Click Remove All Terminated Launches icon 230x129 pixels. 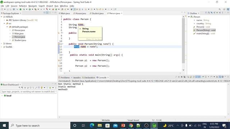[x=184, y=77]
